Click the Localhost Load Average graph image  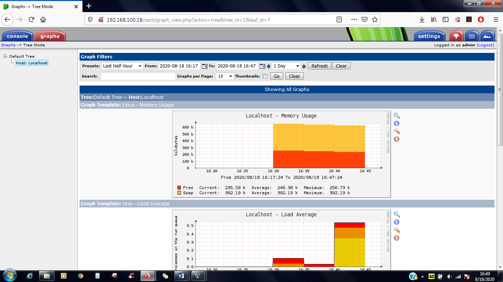point(281,241)
